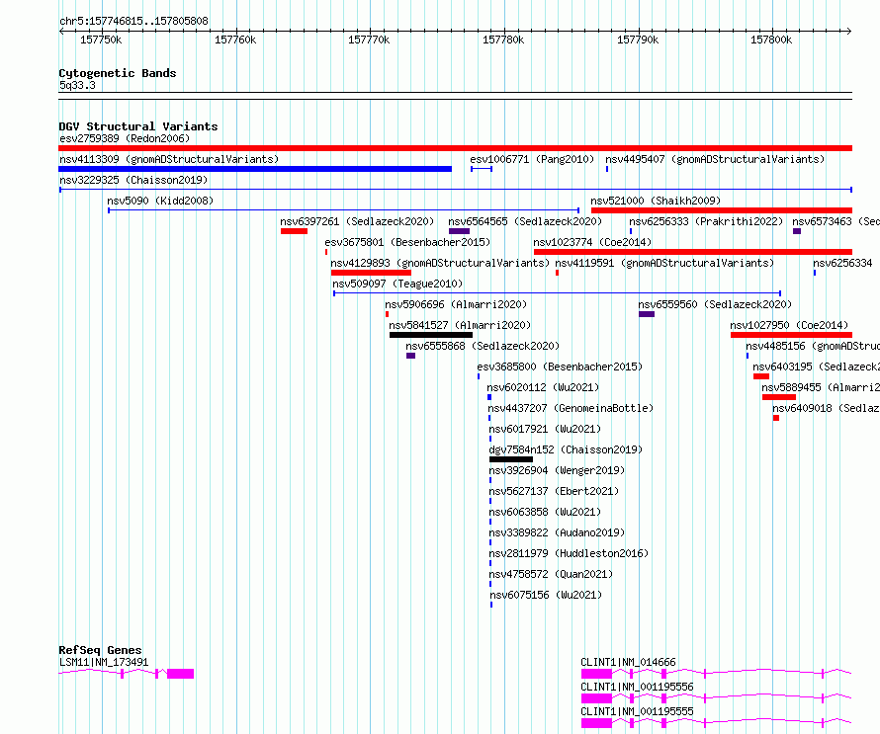
Task: Click nsv6017921 (Wu2021) label
Action: (545, 429)
